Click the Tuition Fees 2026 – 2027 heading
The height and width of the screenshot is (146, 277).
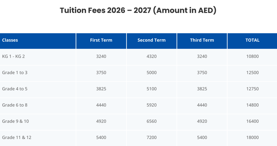coord(138,11)
